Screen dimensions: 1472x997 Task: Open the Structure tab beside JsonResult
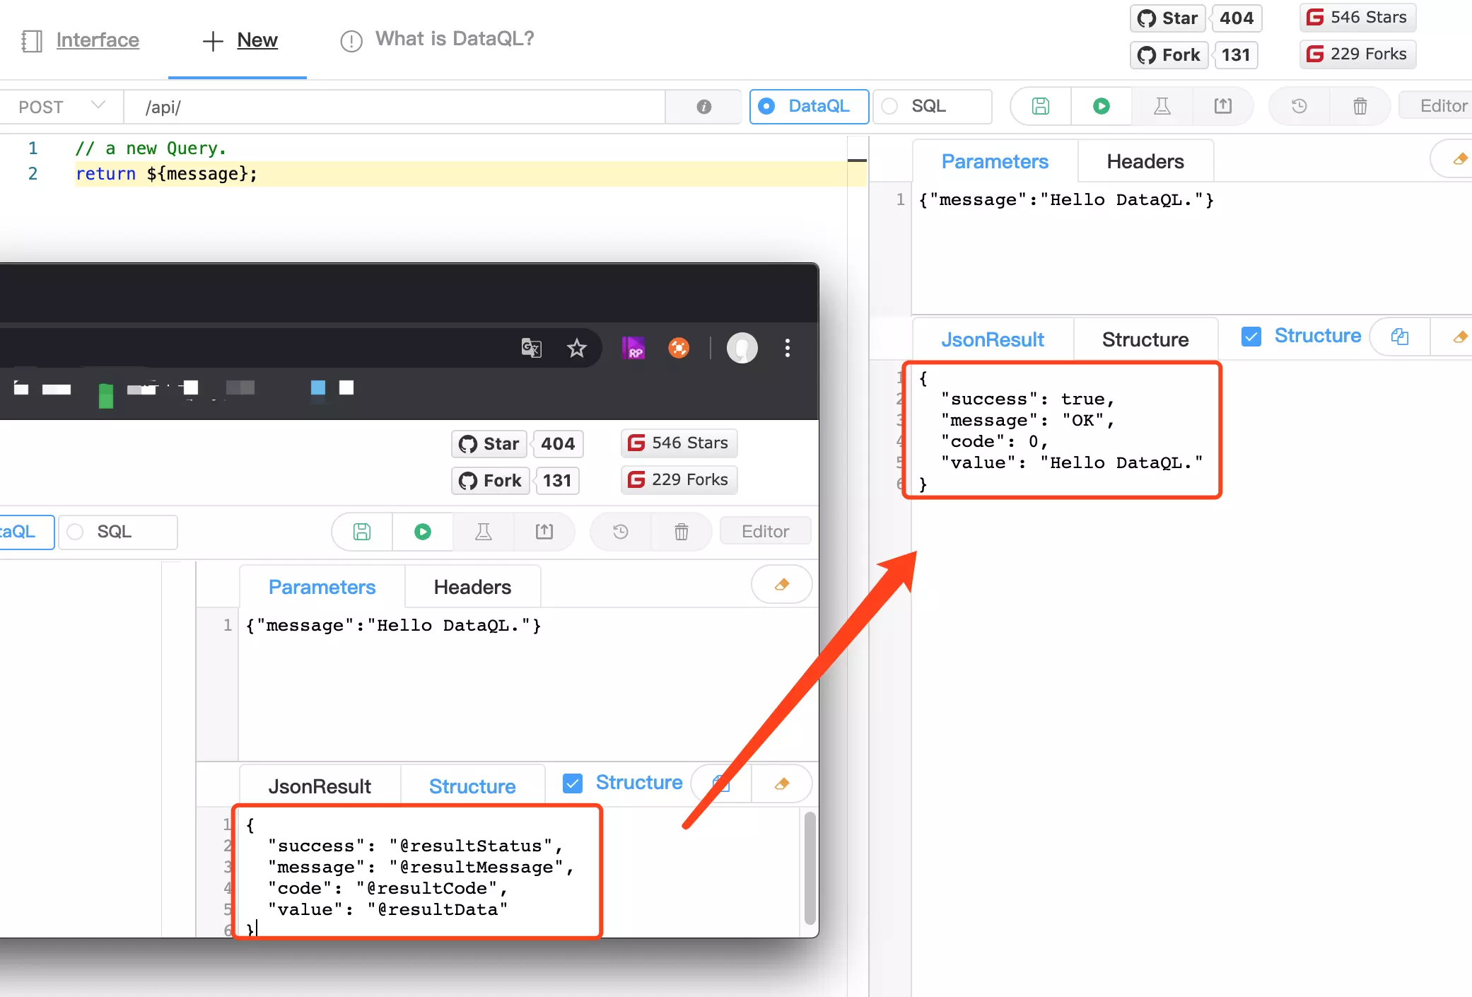click(1145, 339)
